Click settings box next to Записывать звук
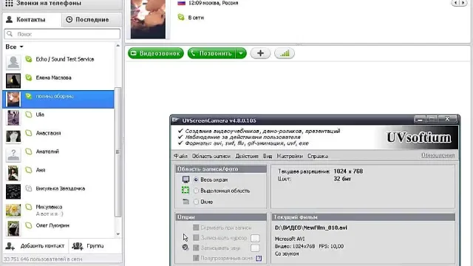Screen dimensions: 473x266 tap(255, 248)
